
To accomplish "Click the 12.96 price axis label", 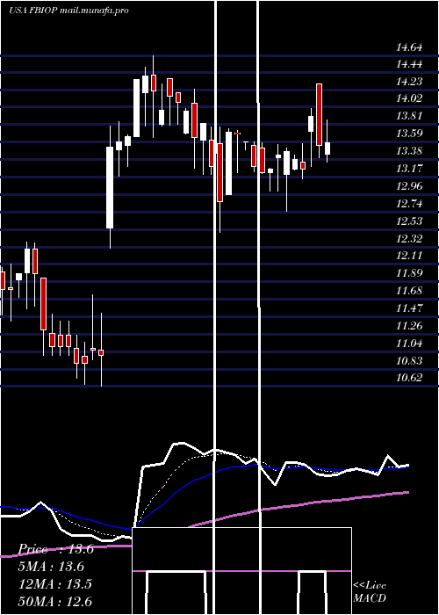I will (x=409, y=186).
